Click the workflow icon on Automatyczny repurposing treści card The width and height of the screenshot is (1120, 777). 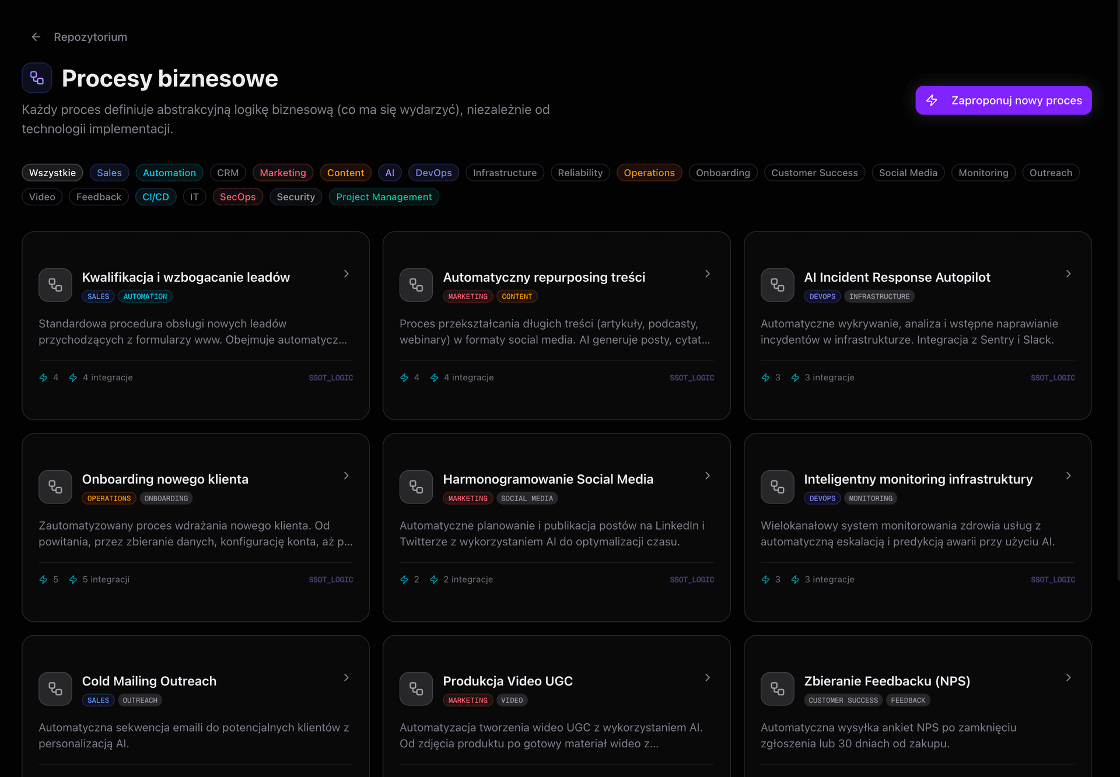(x=416, y=285)
